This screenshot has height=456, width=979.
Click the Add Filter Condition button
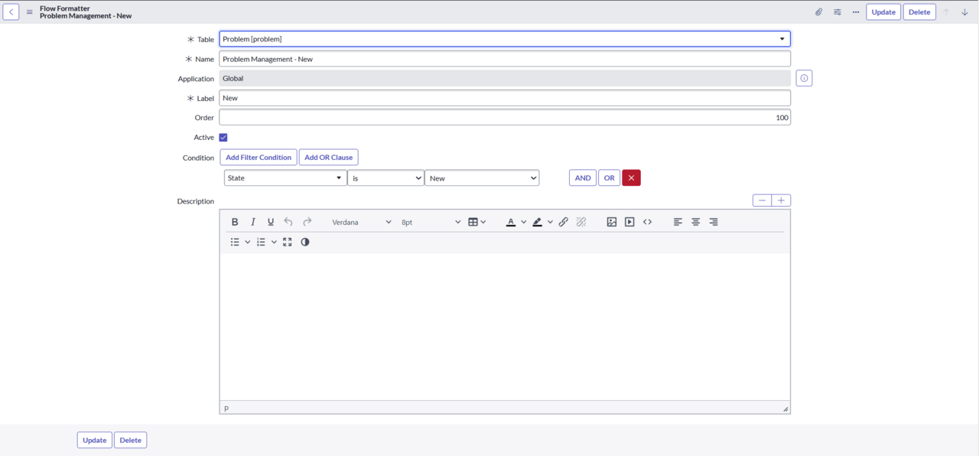pos(259,158)
